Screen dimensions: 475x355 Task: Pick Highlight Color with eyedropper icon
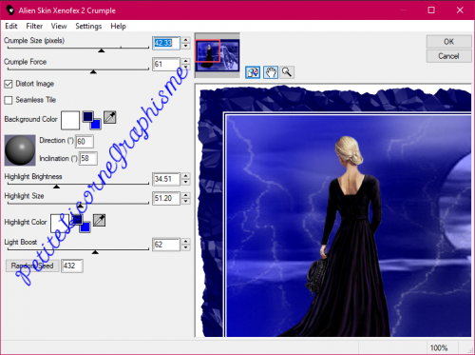click(99, 220)
